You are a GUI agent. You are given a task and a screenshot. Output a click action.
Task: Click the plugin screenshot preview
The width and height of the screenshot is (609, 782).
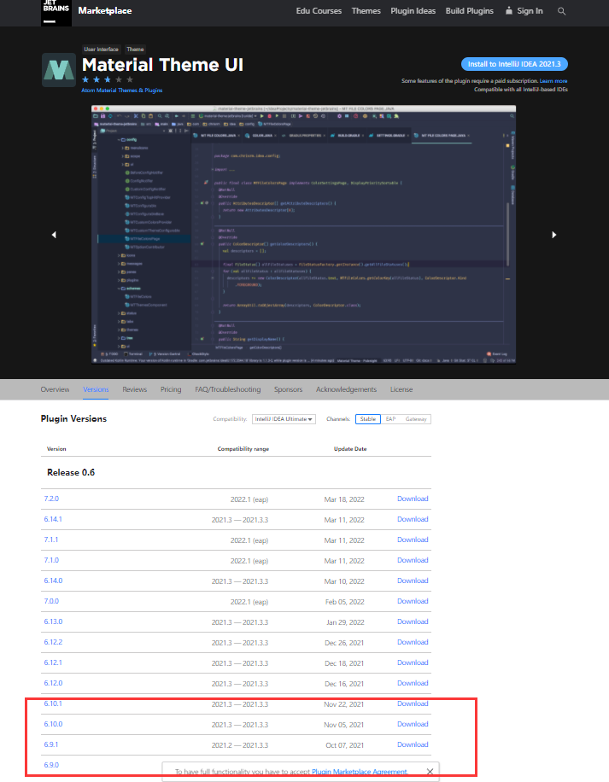tap(303, 235)
